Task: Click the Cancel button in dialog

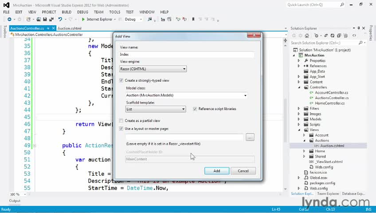Action: point(243,171)
